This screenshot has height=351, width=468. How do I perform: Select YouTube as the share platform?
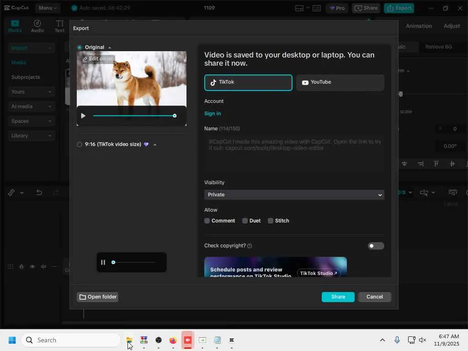(x=340, y=83)
